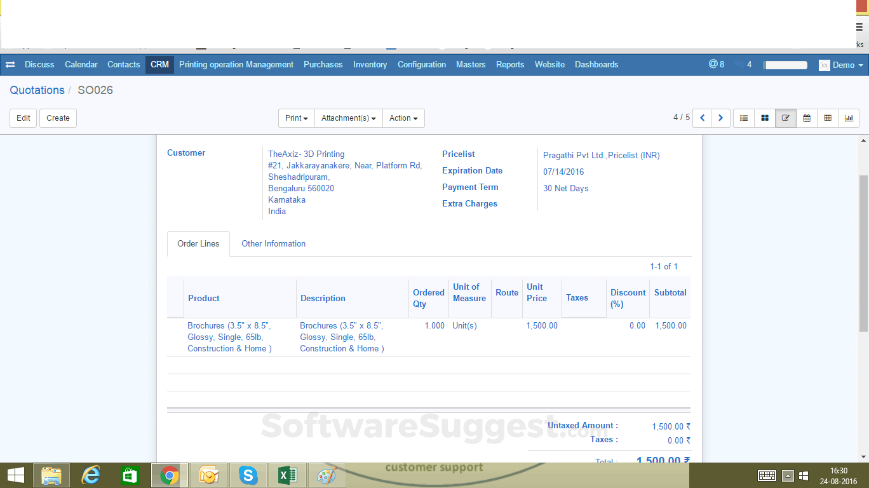Viewport: 869px width, 488px height.
Task: Open the pivot view
Action: 828,118
